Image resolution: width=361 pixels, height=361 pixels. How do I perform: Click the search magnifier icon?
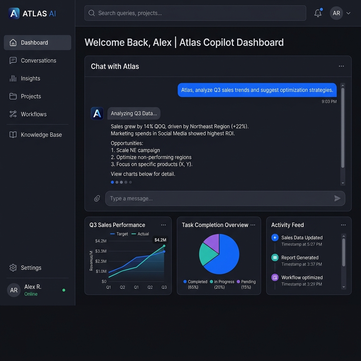(92, 13)
